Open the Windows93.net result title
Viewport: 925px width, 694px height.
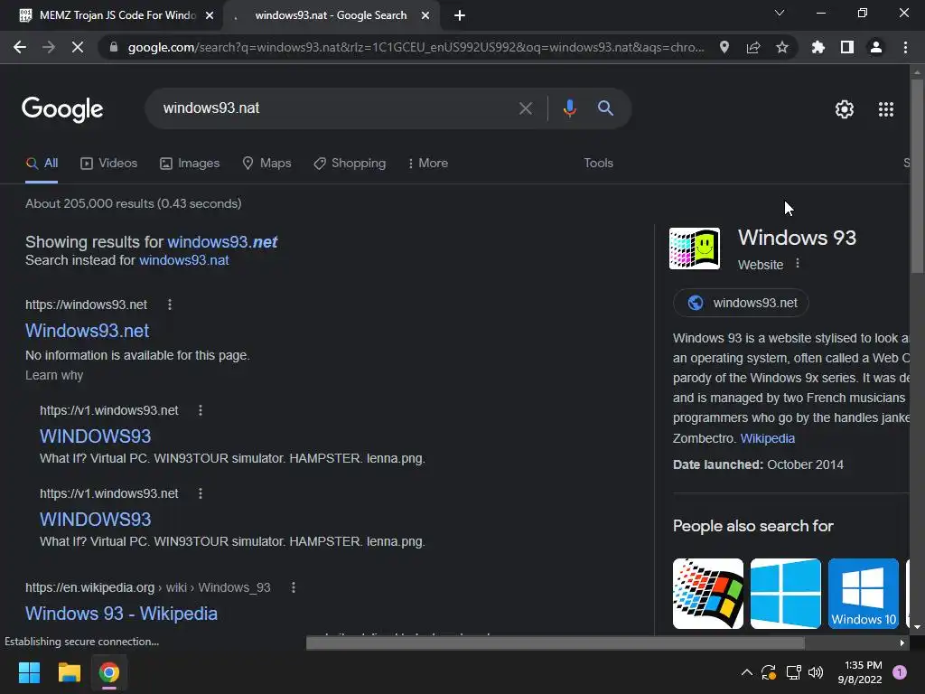pos(88,331)
